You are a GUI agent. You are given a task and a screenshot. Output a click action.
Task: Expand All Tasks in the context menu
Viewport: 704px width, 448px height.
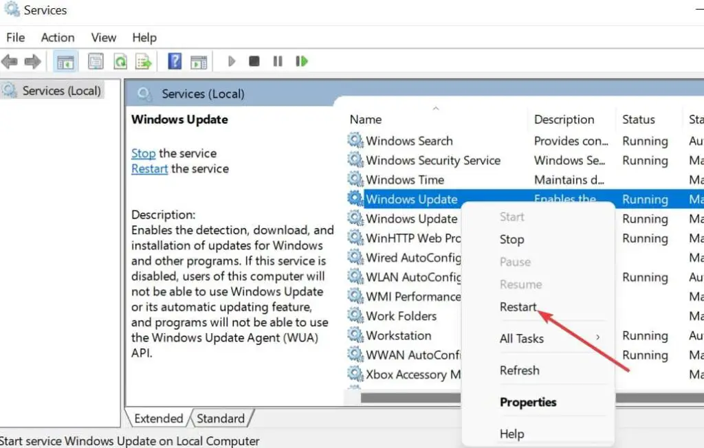click(x=520, y=338)
